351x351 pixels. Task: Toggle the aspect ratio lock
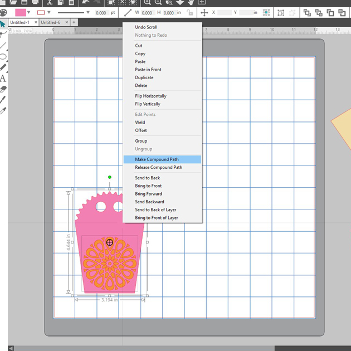click(191, 12)
